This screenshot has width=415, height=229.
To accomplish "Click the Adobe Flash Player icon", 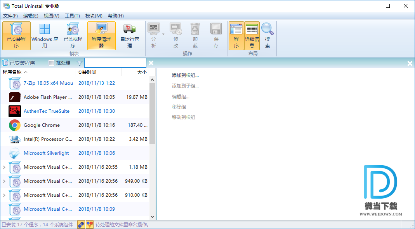I will (14, 97).
